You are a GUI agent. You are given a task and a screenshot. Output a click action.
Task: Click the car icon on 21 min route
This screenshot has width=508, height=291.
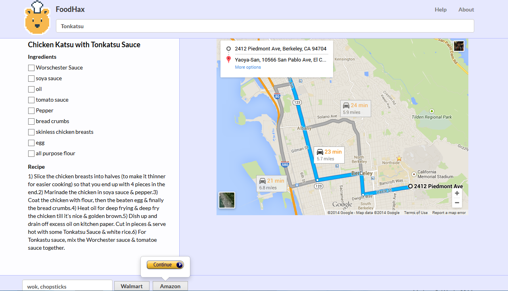tap(263, 181)
